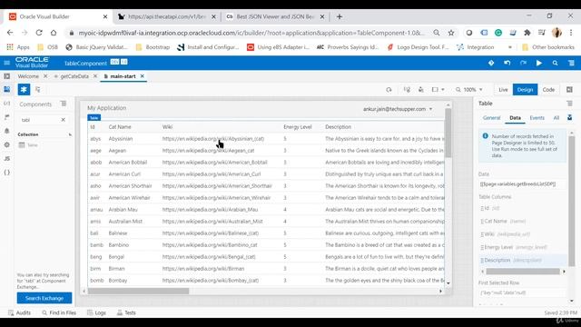Collapse the Collection component group

pyautogui.click(x=70, y=134)
